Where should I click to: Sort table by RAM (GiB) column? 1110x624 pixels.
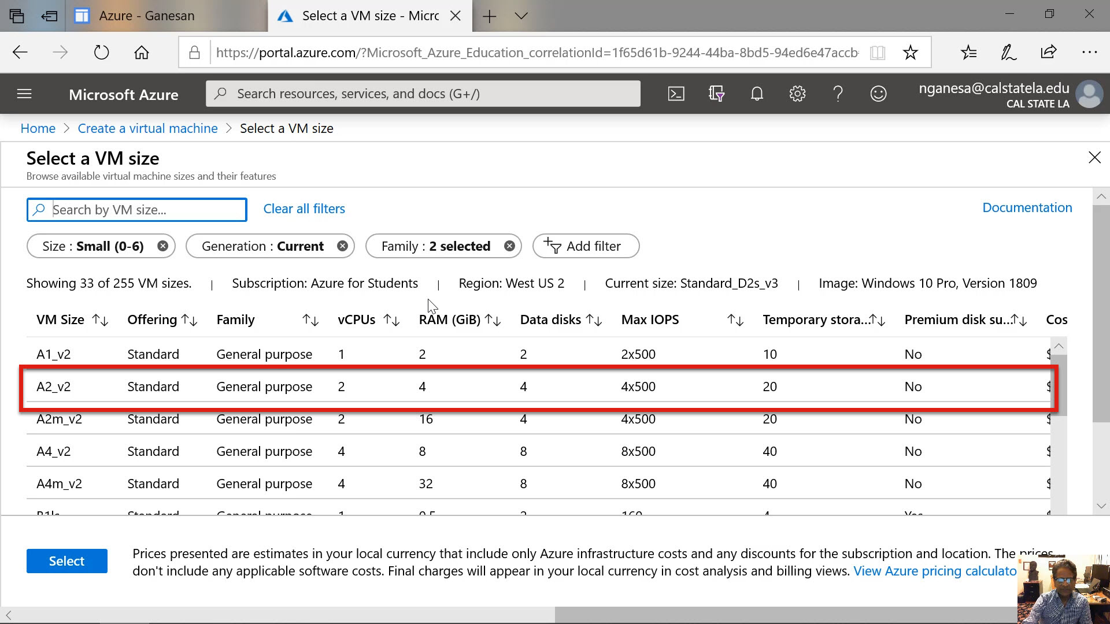[x=493, y=320]
